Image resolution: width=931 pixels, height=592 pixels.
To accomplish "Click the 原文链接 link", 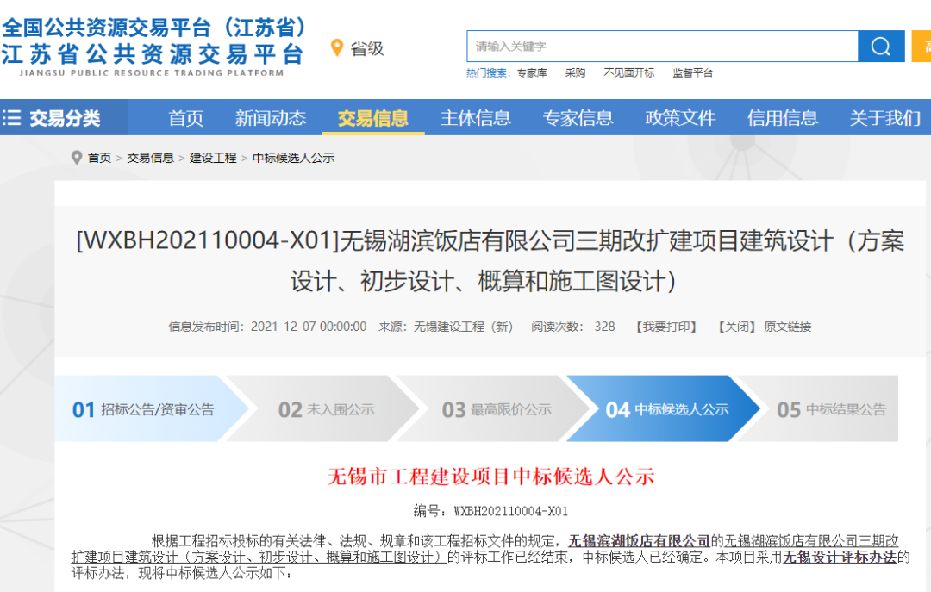I will (x=787, y=327).
